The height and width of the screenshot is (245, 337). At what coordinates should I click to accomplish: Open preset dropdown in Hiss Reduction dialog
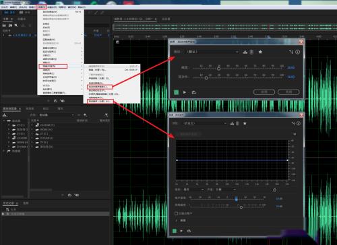coord(205,123)
